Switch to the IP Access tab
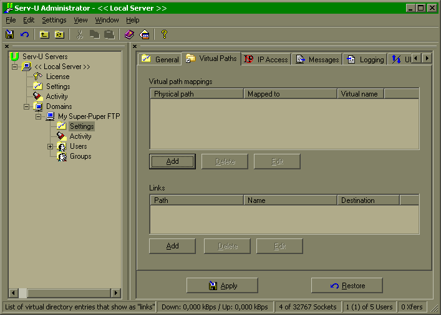Image resolution: width=441 pixels, height=315 pixels. (x=266, y=59)
